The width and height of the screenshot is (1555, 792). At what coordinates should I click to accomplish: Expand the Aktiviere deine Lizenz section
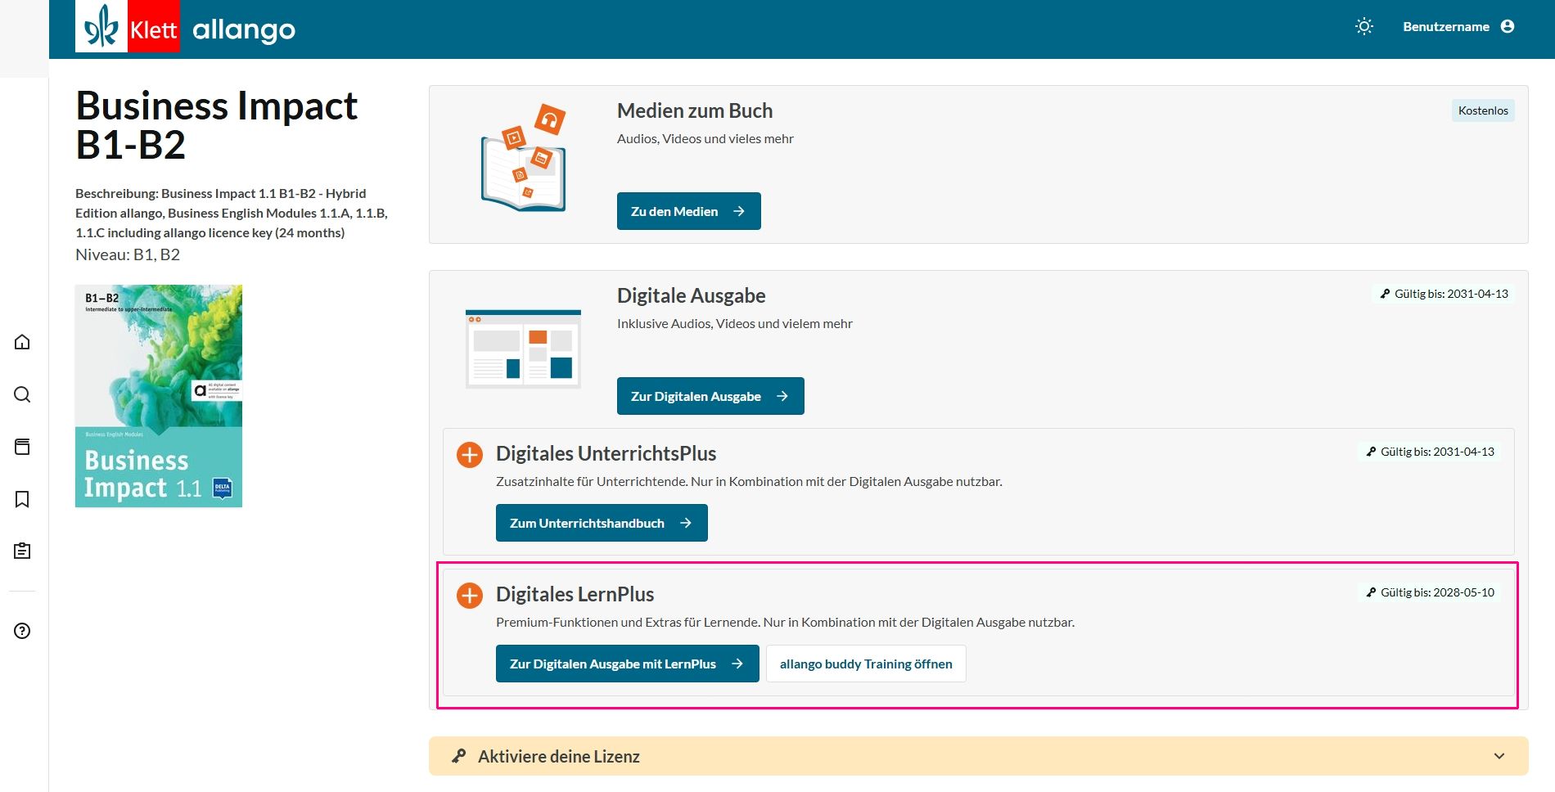(x=559, y=756)
